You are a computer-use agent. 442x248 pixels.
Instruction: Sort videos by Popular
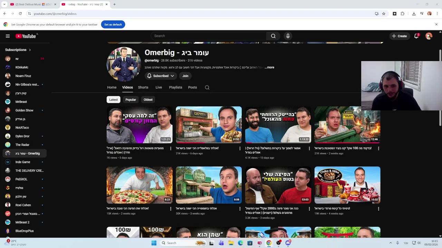click(131, 100)
